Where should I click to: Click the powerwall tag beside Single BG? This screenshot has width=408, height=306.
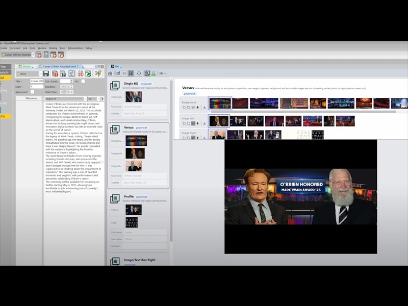pyautogui.click(x=146, y=84)
